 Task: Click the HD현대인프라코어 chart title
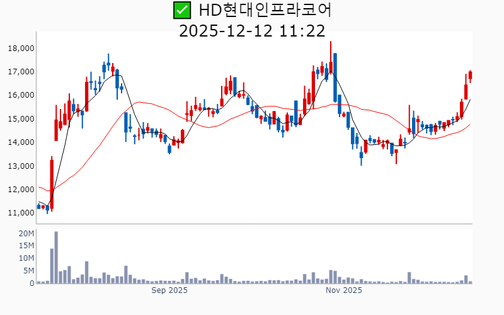tap(265, 11)
